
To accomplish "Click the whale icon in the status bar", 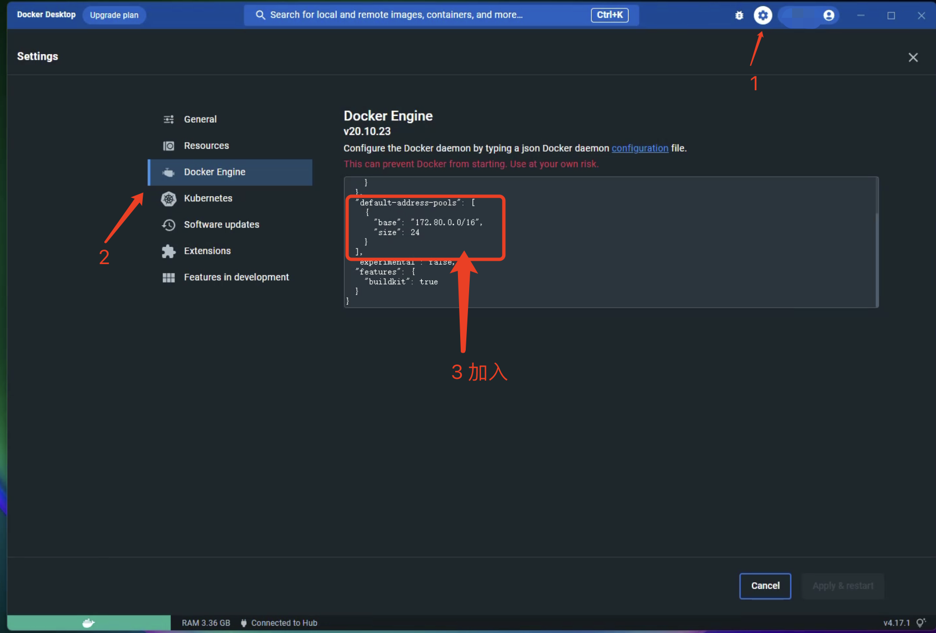I will [89, 622].
